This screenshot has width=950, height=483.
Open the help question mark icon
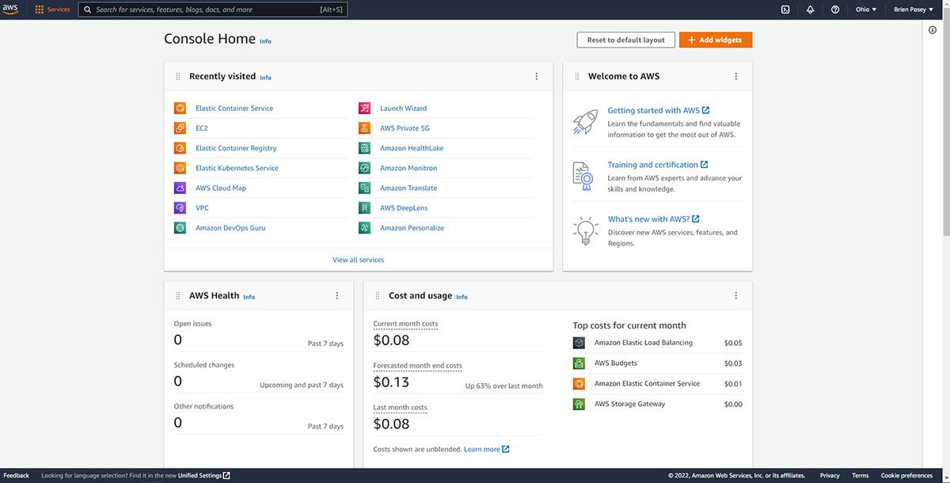(x=835, y=10)
